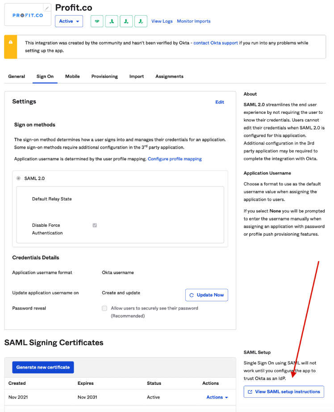Screen dimensions: 334x412
Task: Open the Active status dropdown
Action: (69, 21)
